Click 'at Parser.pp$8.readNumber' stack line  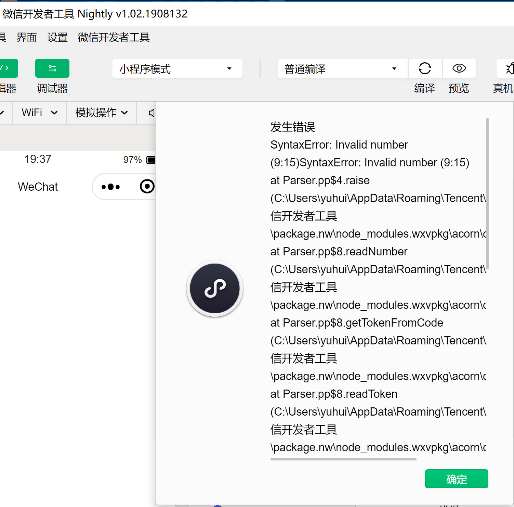pyautogui.click(x=339, y=252)
